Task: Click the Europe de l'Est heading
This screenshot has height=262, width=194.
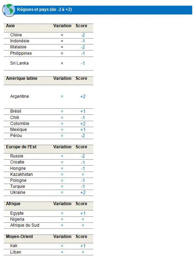Action: coord(21,147)
